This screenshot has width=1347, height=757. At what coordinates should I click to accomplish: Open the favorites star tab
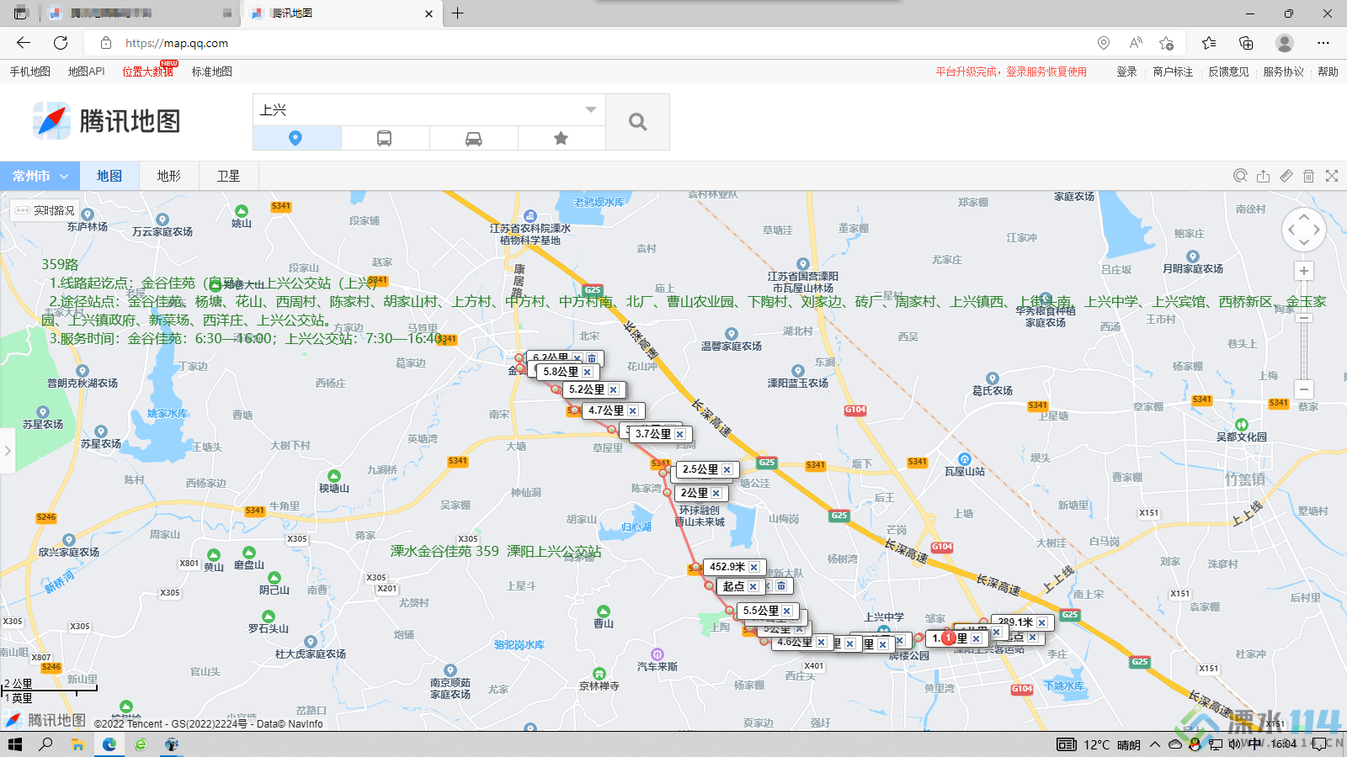click(x=562, y=138)
